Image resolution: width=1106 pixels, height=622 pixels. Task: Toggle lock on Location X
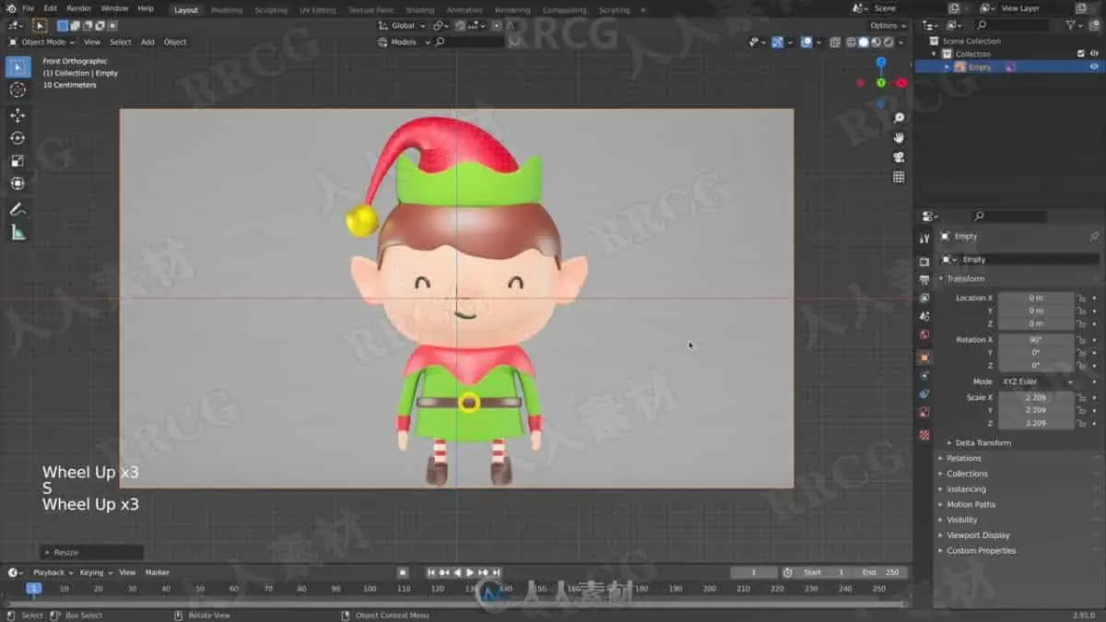click(x=1081, y=298)
